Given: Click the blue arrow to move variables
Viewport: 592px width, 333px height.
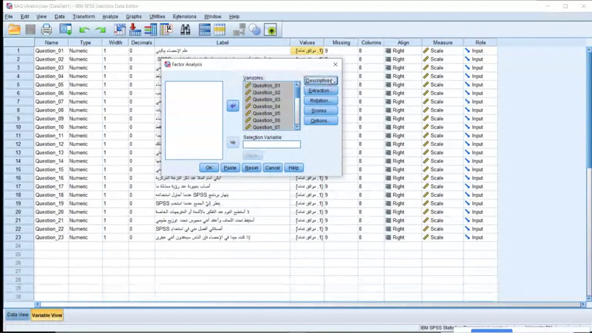Looking at the screenshot, I should click(x=233, y=106).
